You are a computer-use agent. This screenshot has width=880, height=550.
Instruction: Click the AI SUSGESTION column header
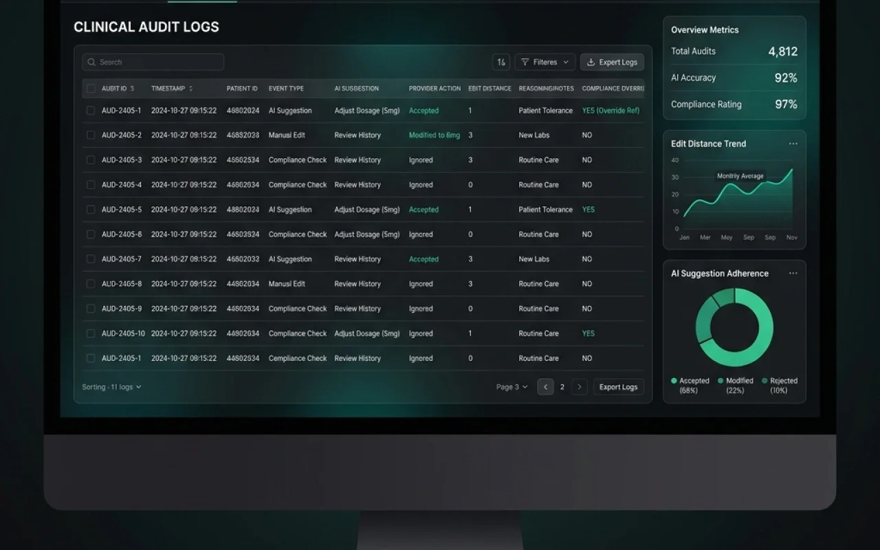[x=357, y=89]
